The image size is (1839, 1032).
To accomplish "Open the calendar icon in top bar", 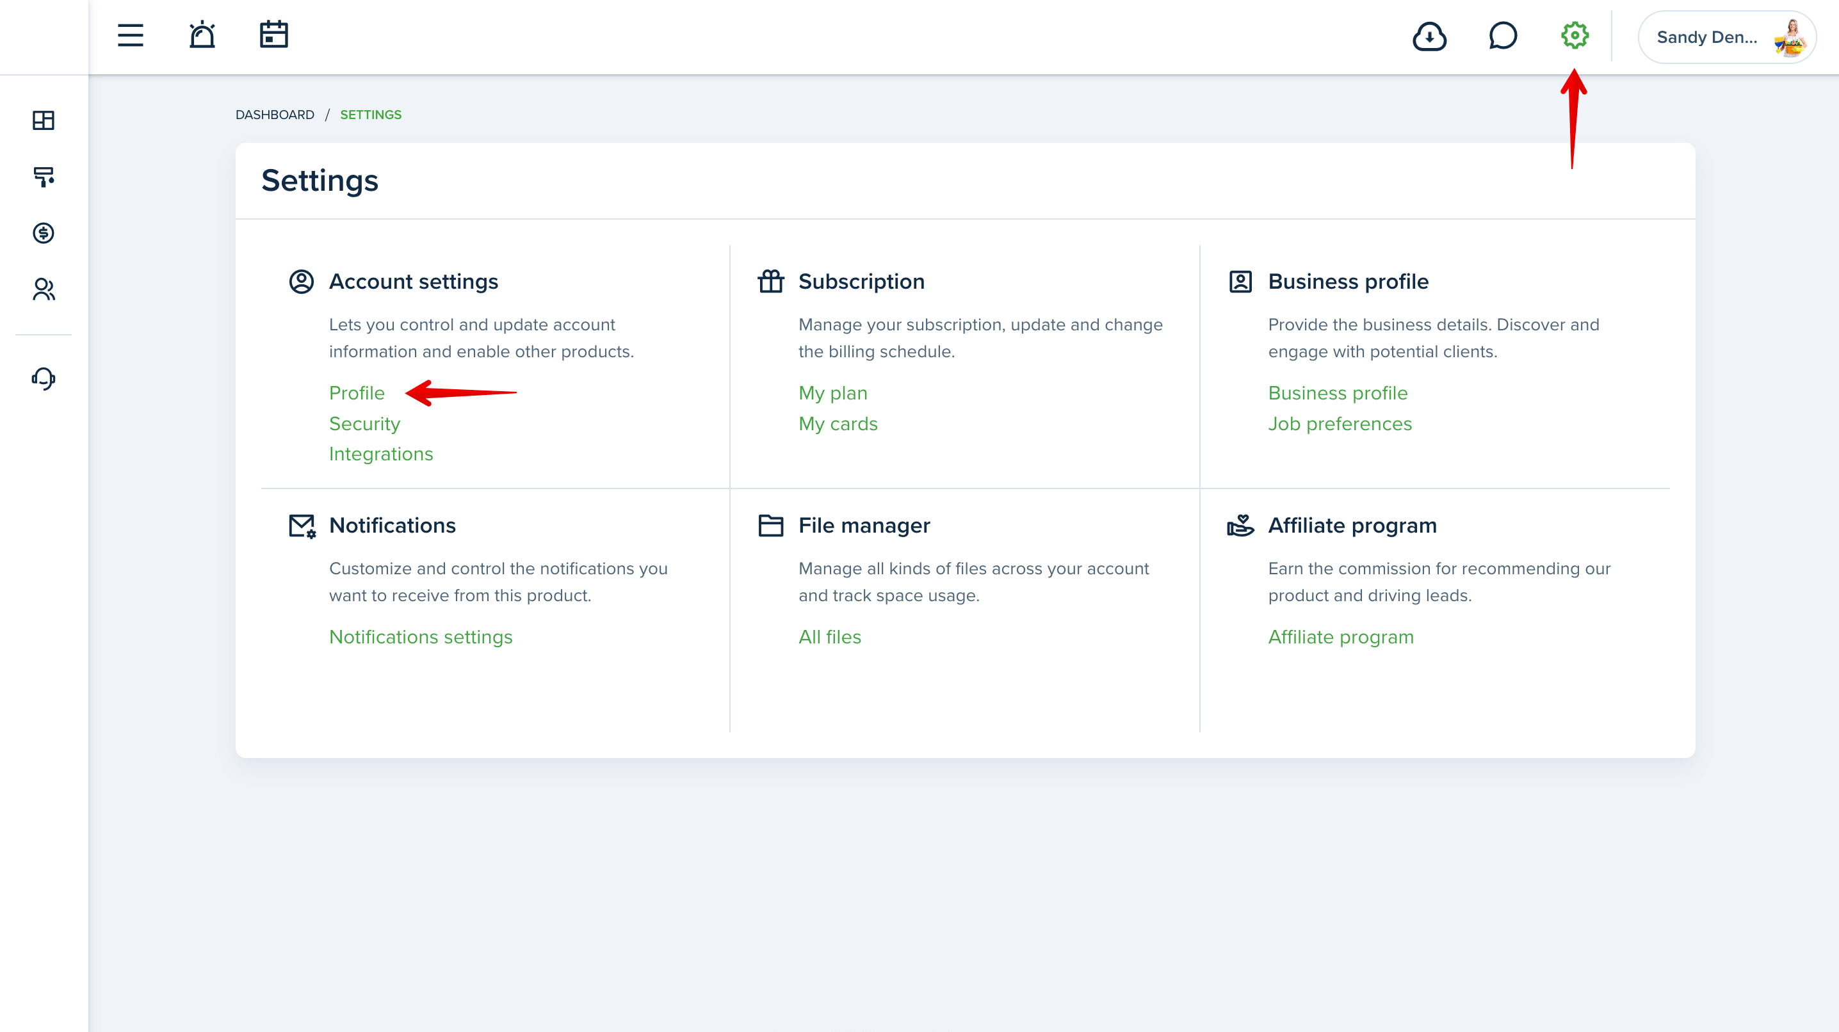I will pyautogui.click(x=273, y=35).
